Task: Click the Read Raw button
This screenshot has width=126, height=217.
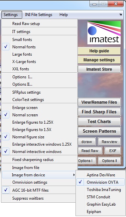Action: point(90,151)
